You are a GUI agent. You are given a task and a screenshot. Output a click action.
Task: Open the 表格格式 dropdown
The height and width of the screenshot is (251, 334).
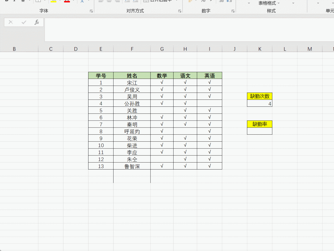click(x=269, y=3)
